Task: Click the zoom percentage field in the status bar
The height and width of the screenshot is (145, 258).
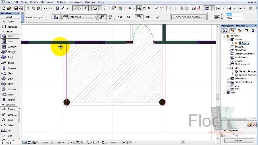Action: [x=61, y=142]
